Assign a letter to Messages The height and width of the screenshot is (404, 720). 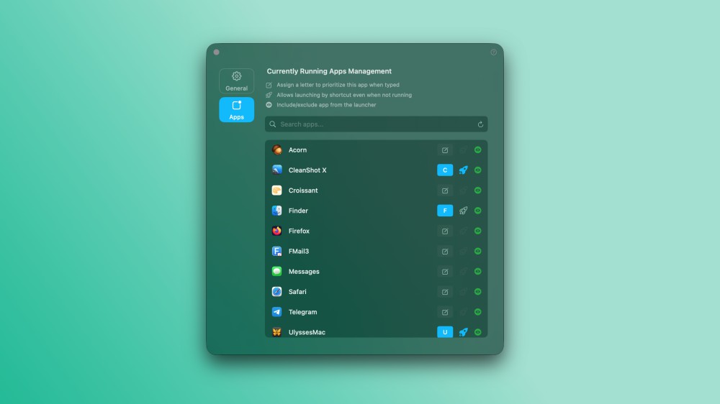[x=445, y=272]
